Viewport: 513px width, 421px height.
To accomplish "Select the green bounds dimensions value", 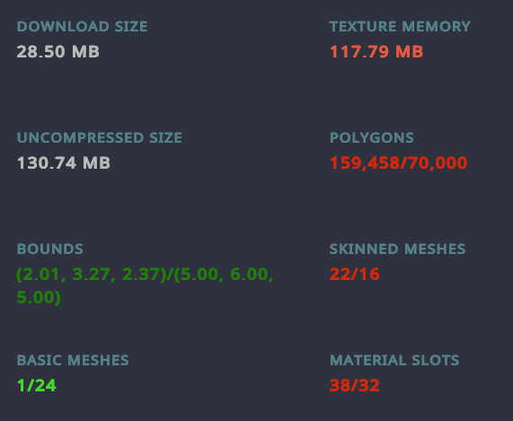I will [145, 285].
